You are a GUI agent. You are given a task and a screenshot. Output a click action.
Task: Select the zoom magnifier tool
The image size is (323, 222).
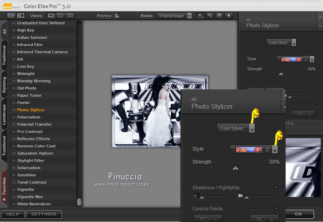(x=209, y=15)
